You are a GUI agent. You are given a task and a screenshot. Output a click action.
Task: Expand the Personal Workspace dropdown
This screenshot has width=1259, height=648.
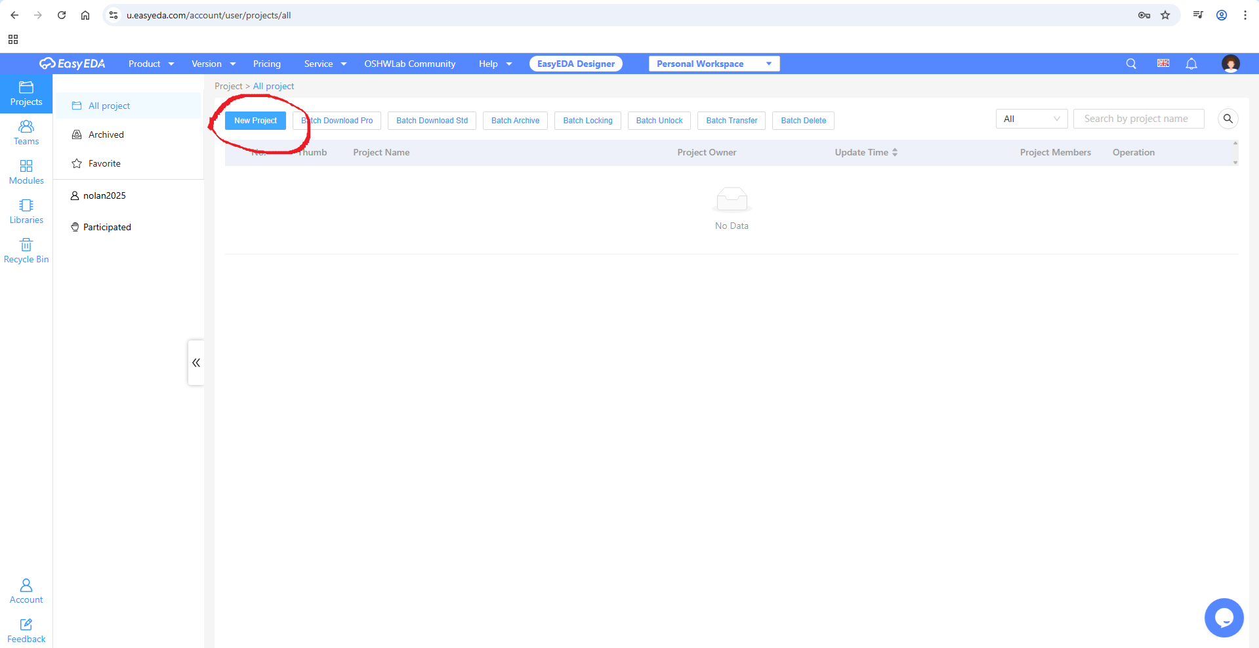tap(714, 64)
